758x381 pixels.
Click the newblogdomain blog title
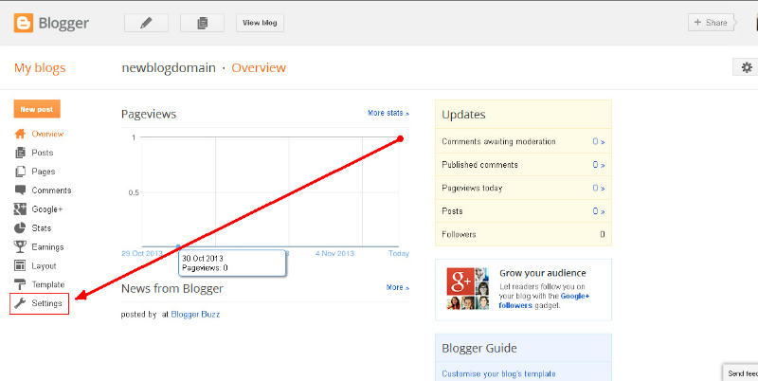pyautogui.click(x=169, y=67)
